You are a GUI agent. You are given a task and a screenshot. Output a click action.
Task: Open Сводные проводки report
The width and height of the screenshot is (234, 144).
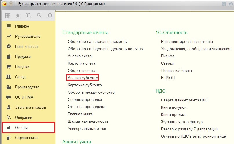coord(85,99)
